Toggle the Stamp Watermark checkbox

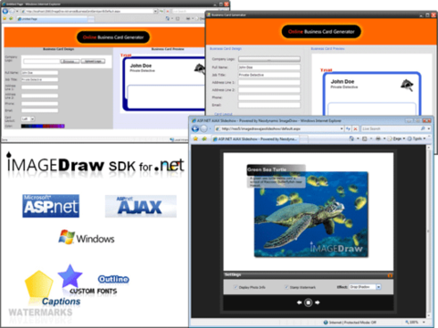287,287
